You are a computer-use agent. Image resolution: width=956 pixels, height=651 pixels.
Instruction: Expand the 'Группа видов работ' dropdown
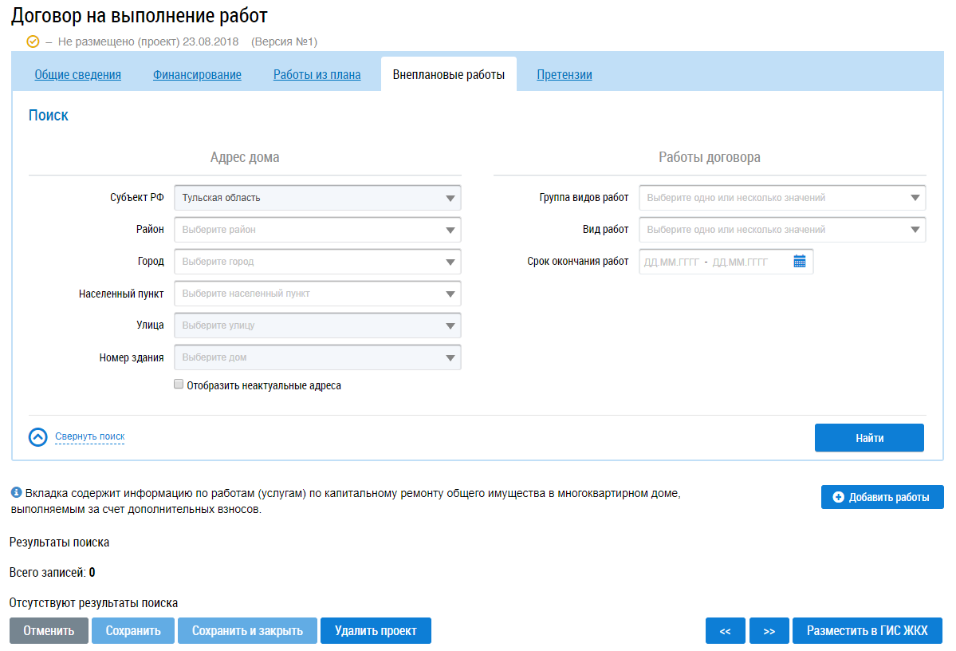(914, 198)
